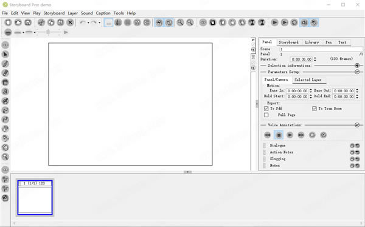Switch to the Selected Layer tab
365x227 pixels.
point(308,80)
